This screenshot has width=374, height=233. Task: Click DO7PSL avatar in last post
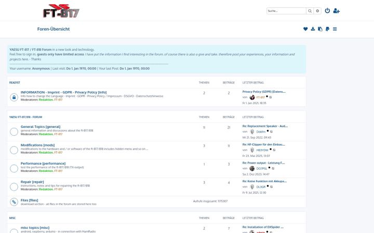[x=252, y=168]
